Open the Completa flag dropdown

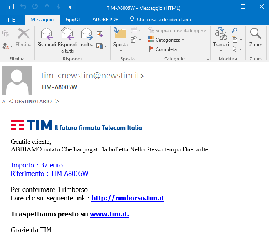click(x=164, y=49)
